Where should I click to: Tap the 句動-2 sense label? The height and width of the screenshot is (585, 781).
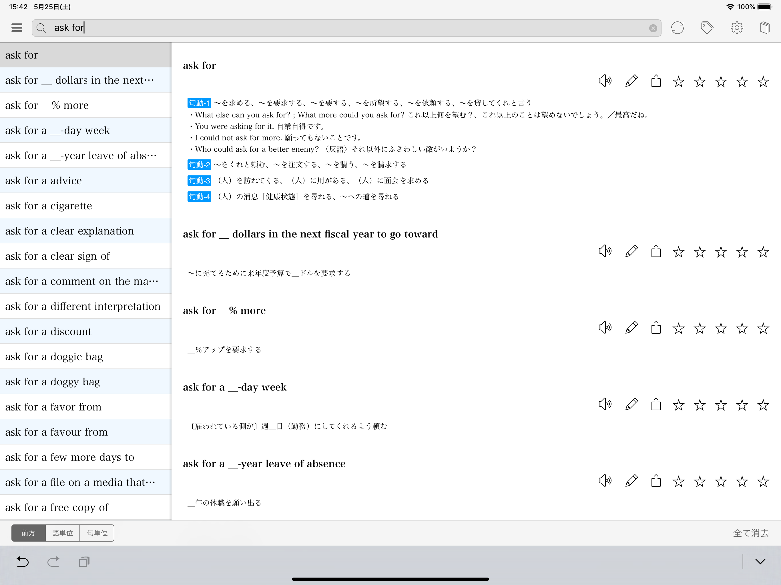pyautogui.click(x=199, y=165)
